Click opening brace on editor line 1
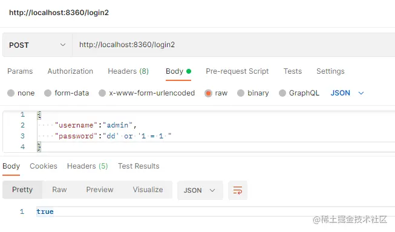This screenshot has height=232, width=395. [39, 115]
